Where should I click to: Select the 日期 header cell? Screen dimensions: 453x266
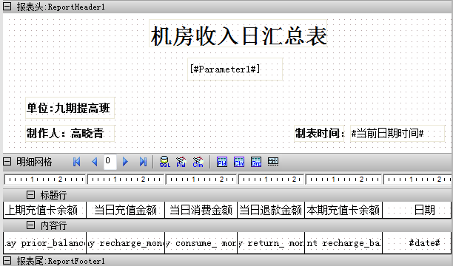point(417,210)
